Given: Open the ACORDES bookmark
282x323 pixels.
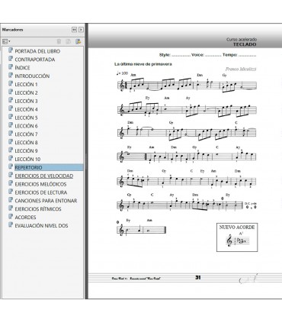Looking at the screenshot, I should click(x=25, y=218).
